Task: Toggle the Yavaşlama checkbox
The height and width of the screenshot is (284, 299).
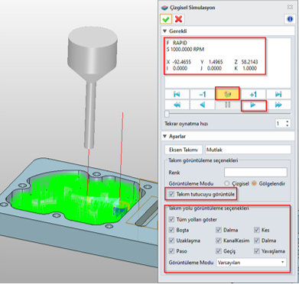Action: coord(257,251)
